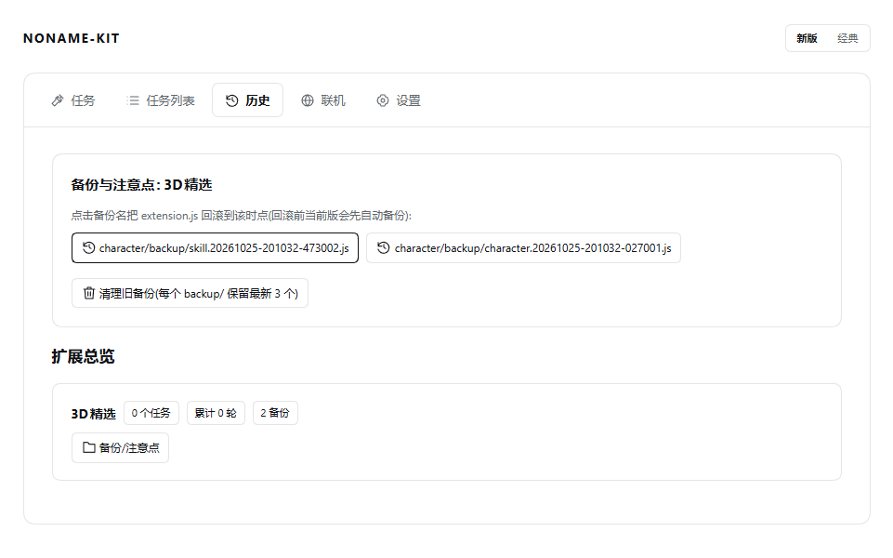Click rollback icon on character backup button
The image size is (893, 558).
384,248
